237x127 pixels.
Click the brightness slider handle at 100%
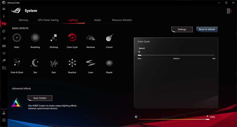(208, 119)
